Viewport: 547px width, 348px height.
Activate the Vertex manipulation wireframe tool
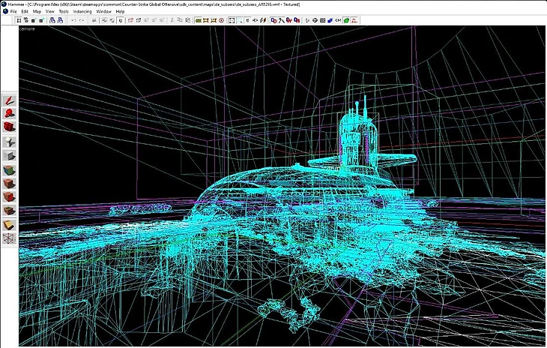click(9, 239)
